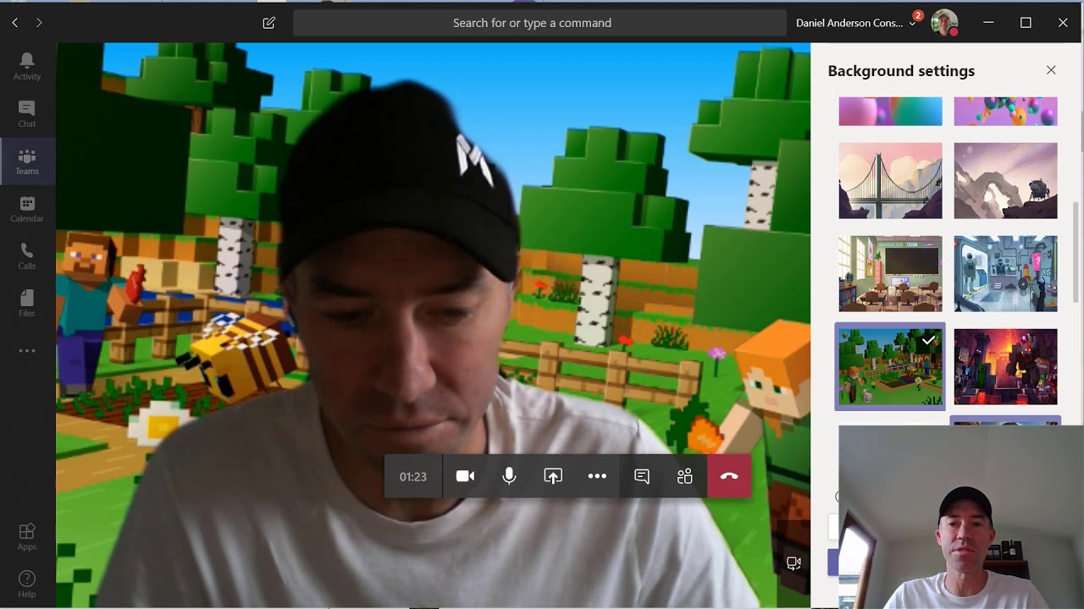Image resolution: width=1084 pixels, height=609 pixels.
Task: Open the Calendar
Action: pyautogui.click(x=27, y=208)
